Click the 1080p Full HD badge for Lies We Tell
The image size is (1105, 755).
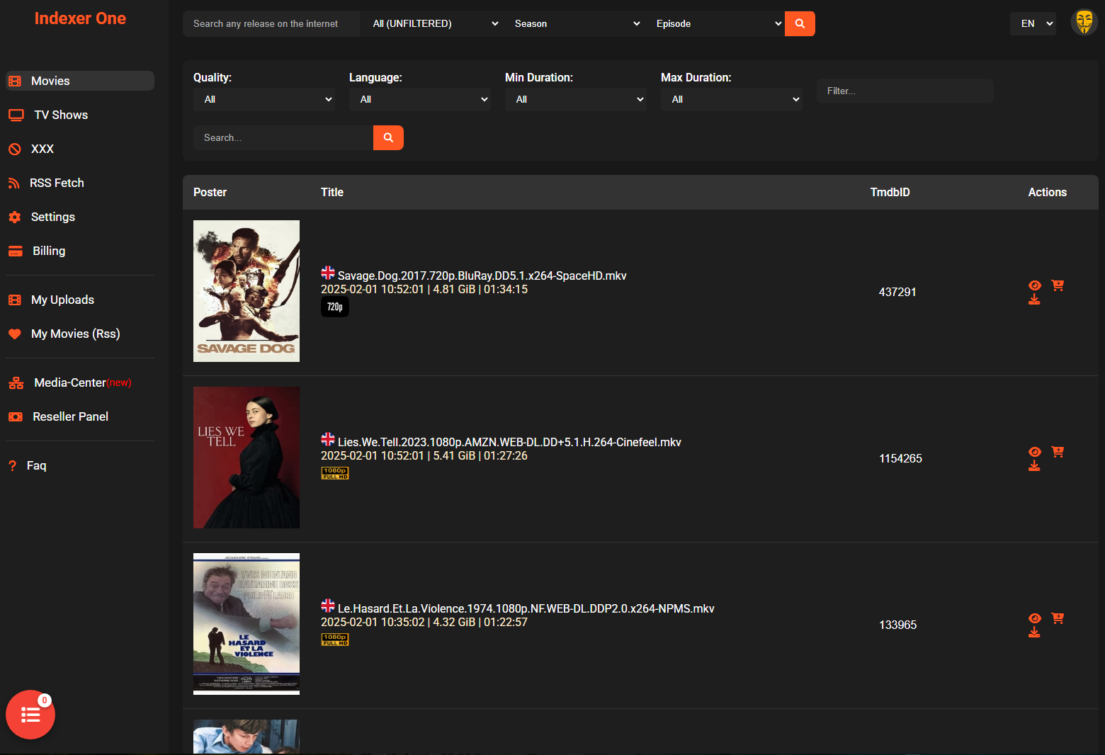(335, 473)
